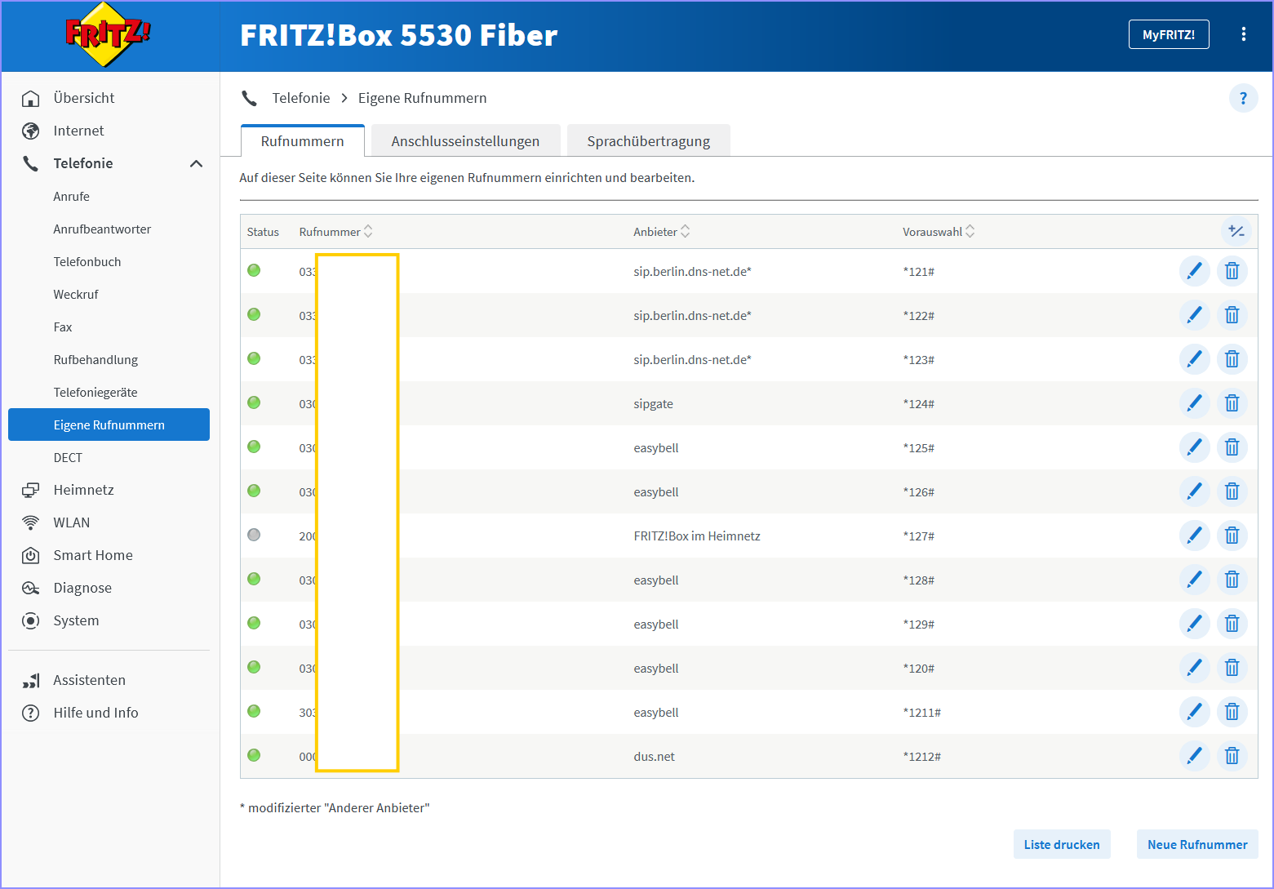This screenshot has height=889, width=1274.
Task: Sort the table by Anbieter
Action: [x=661, y=232]
